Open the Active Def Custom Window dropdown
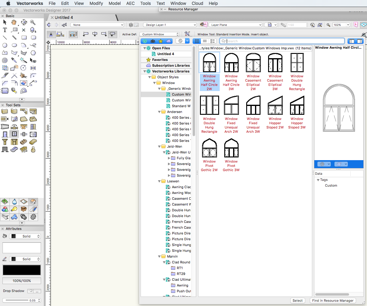The image size is (367, 306). (159, 34)
